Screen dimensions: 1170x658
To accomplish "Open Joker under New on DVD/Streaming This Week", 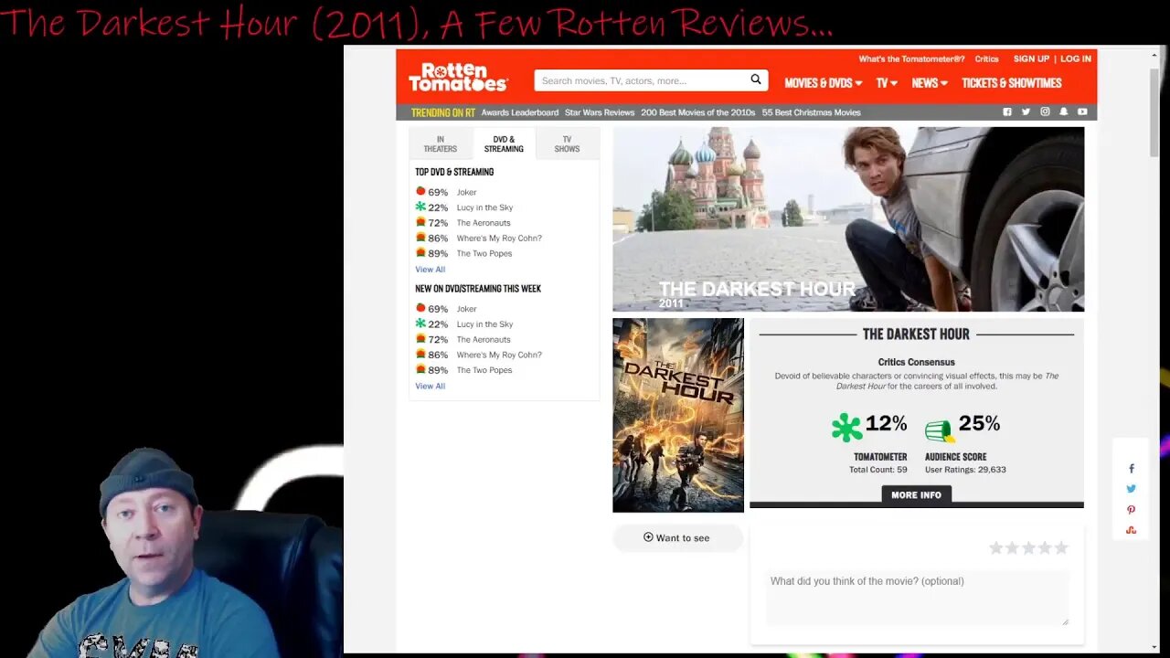I will [466, 309].
